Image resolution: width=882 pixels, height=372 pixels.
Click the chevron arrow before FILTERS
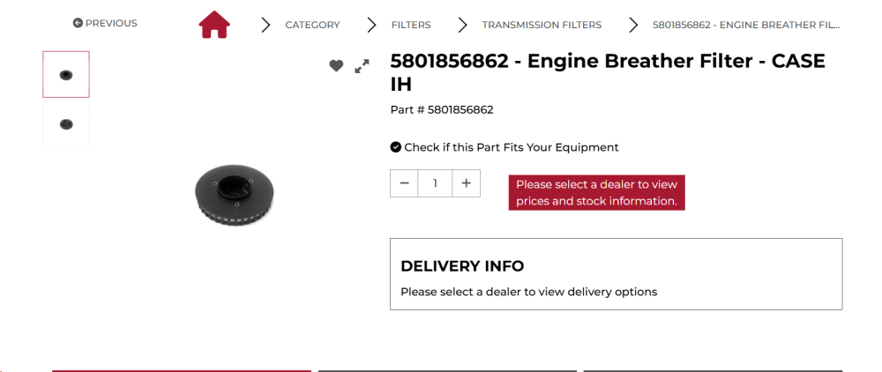coord(371,25)
